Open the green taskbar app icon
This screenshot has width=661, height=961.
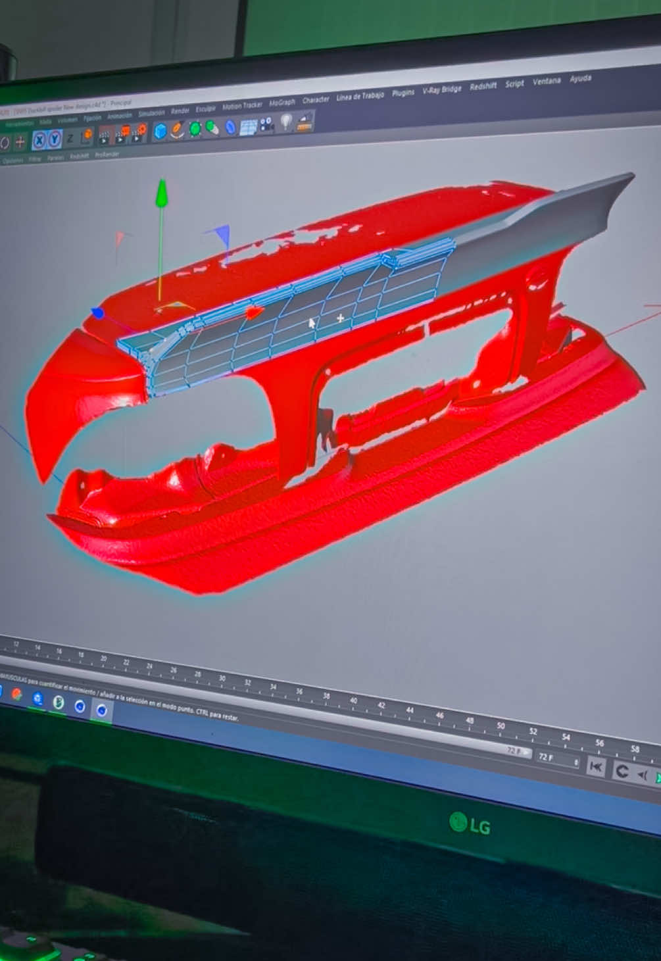[x=59, y=702]
